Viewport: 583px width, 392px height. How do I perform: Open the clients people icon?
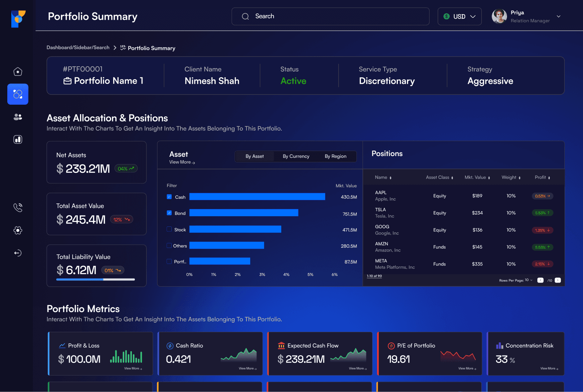point(18,117)
